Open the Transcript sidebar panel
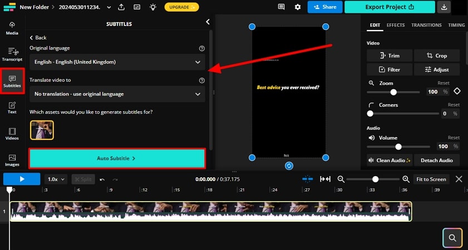The height and width of the screenshot is (250, 468). (x=12, y=54)
